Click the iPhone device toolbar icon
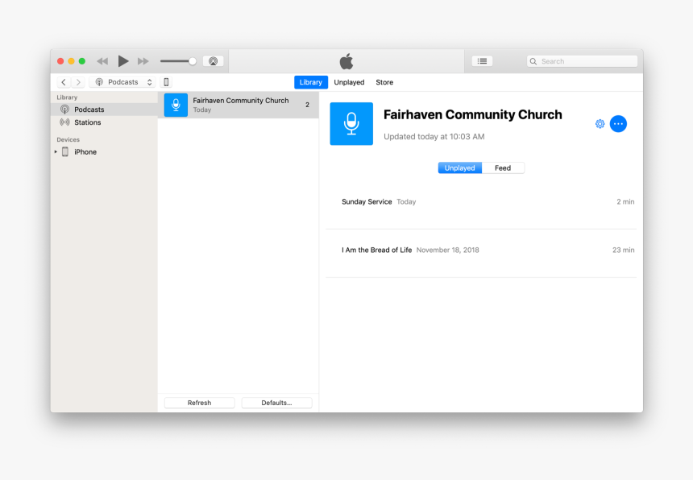Viewport: 693px width, 480px height. [166, 82]
